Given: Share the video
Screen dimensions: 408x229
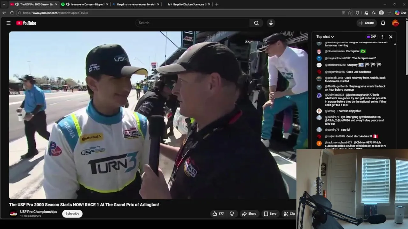Looking at the screenshot, I should 249,214.
